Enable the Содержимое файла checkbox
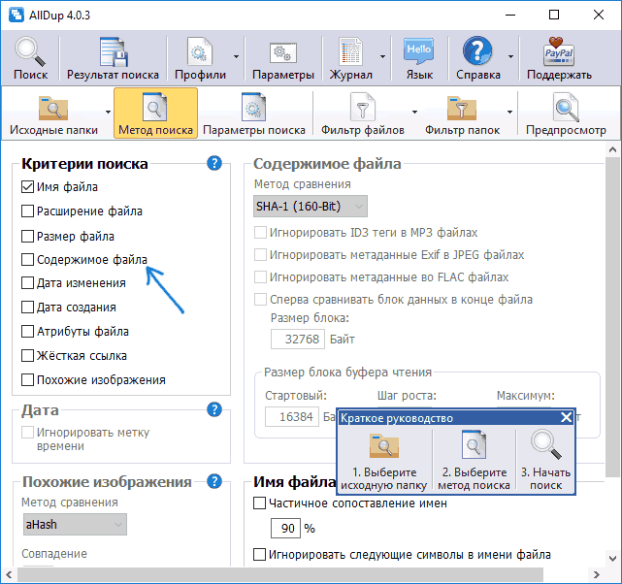Screen dimensions: 622x584 coord(27,260)
